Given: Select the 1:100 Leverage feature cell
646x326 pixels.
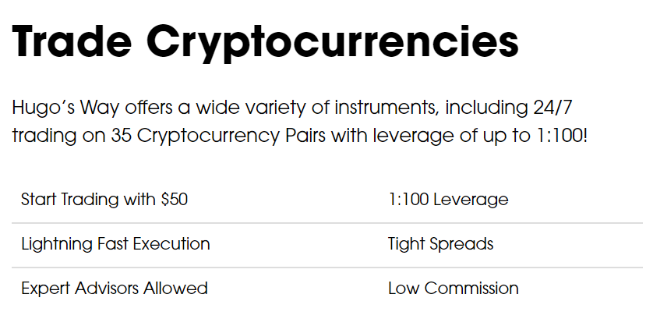Looking at the screenshot, I should [448, 200].
